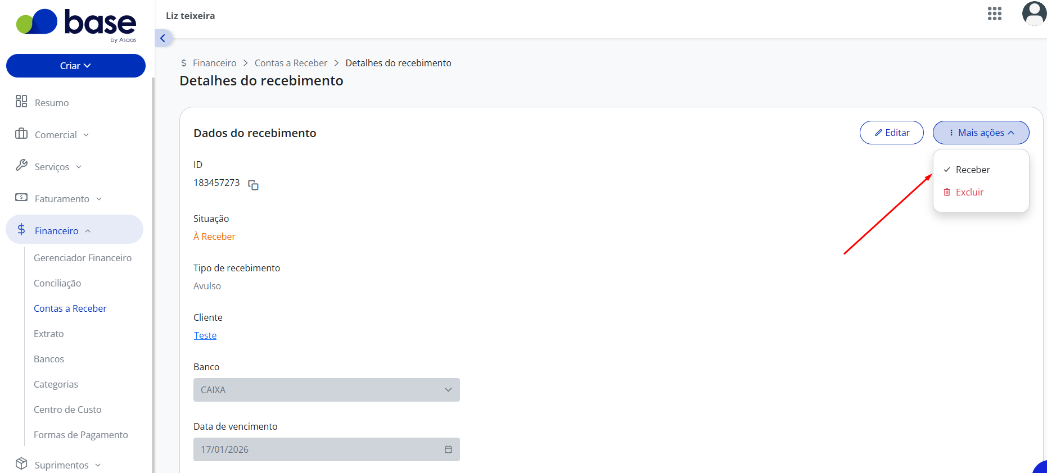
Task: Open calendar icon in Data de vencimento
Action: tap(448, 449)
